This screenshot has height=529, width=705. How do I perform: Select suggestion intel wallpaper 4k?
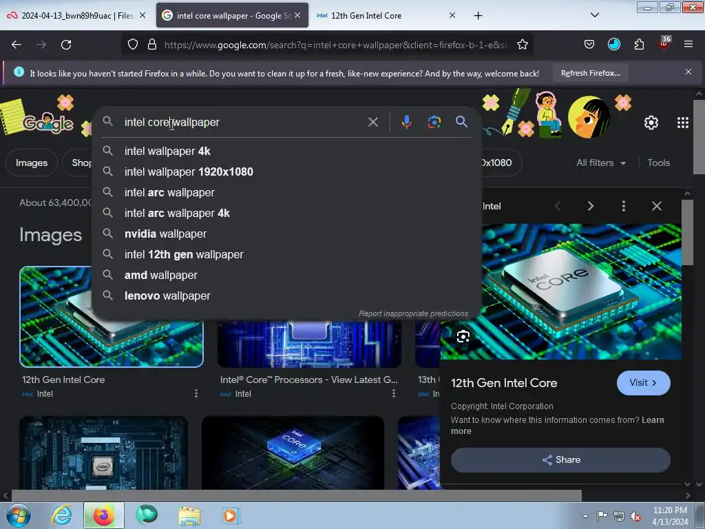(286, 151)
